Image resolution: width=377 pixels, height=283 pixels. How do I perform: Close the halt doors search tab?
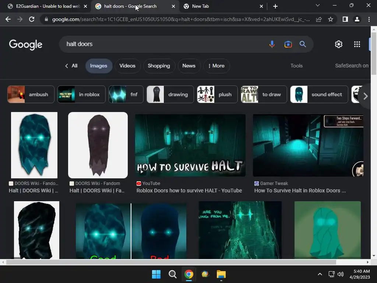pos(173,6)
